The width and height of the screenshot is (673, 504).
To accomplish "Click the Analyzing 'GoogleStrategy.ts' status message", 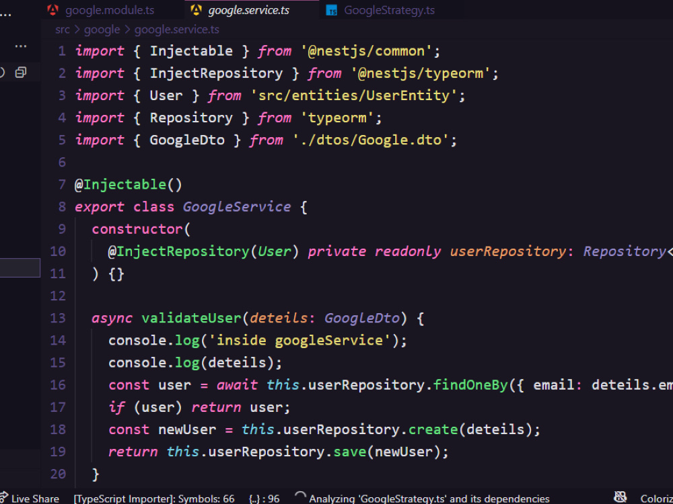I will pos(429,499).
